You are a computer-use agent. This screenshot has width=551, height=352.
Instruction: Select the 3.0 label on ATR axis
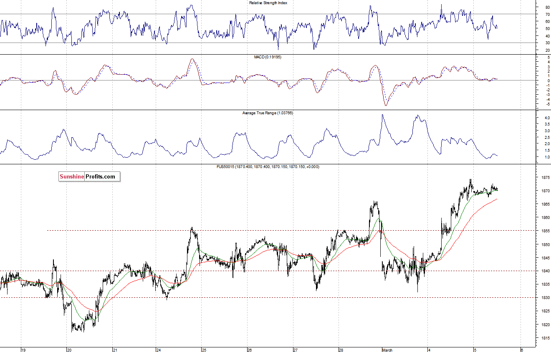coord(547,131)
